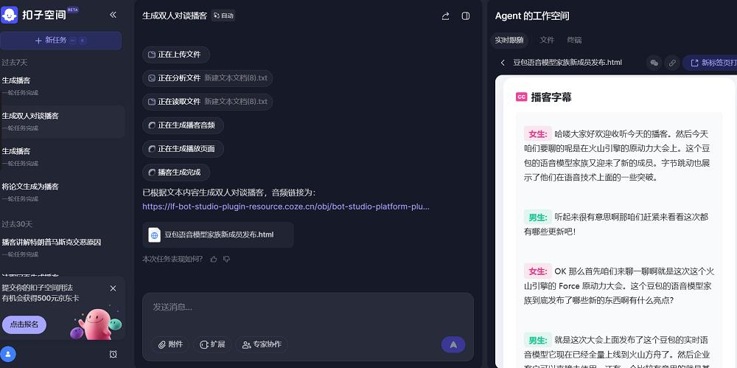Open the scheduled tasks clock icon
The image size is (737, 368).
(x=113, y=354)
